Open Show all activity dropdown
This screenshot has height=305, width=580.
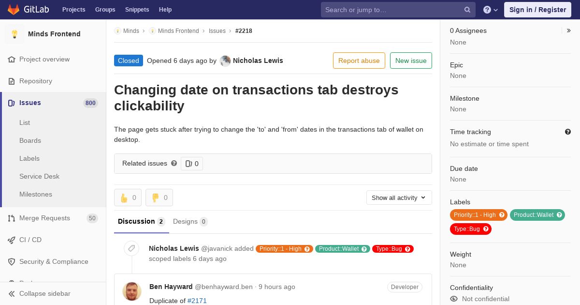399,198
